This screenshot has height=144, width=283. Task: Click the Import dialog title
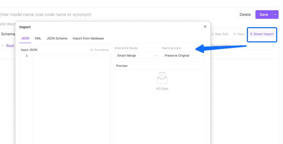25,27
